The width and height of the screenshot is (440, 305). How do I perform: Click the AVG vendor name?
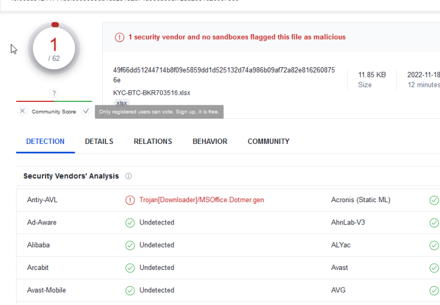pyautogui.click(x=338, y=290)
